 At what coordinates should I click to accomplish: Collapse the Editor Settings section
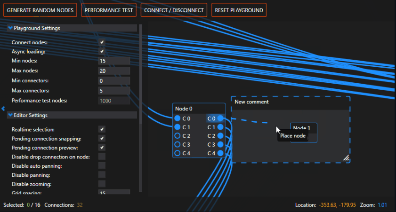point(10,115)
